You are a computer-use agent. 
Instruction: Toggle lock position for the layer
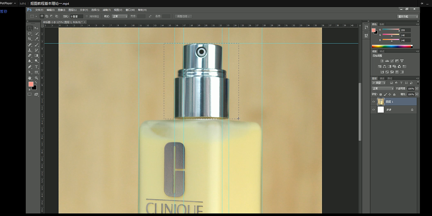click(x=390, y=94)
